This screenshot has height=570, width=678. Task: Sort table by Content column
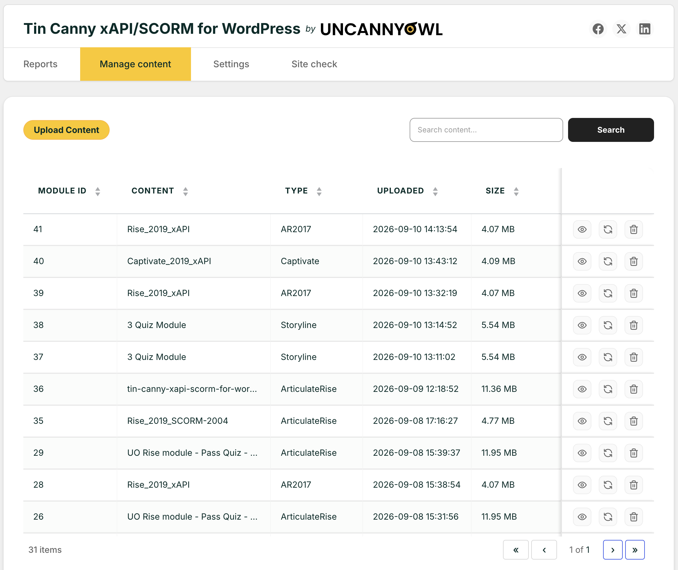point(160,191)
